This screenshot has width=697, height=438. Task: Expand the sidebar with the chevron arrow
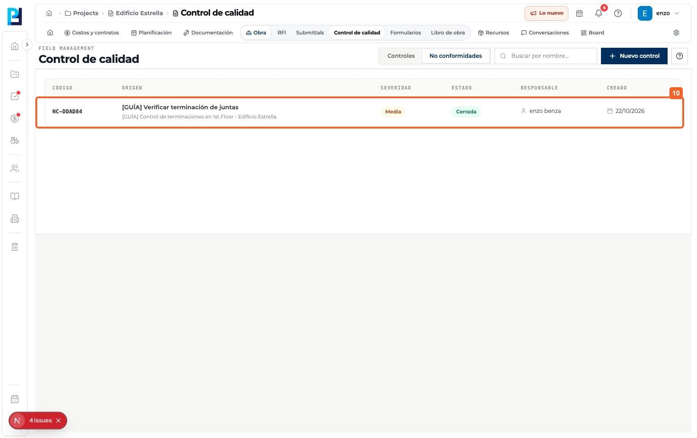[x=27, y=45]
